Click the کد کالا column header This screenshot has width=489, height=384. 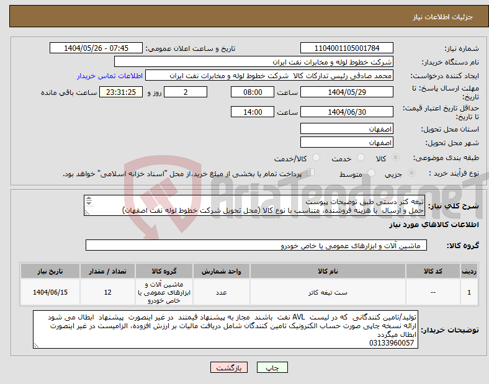[433, 271]
